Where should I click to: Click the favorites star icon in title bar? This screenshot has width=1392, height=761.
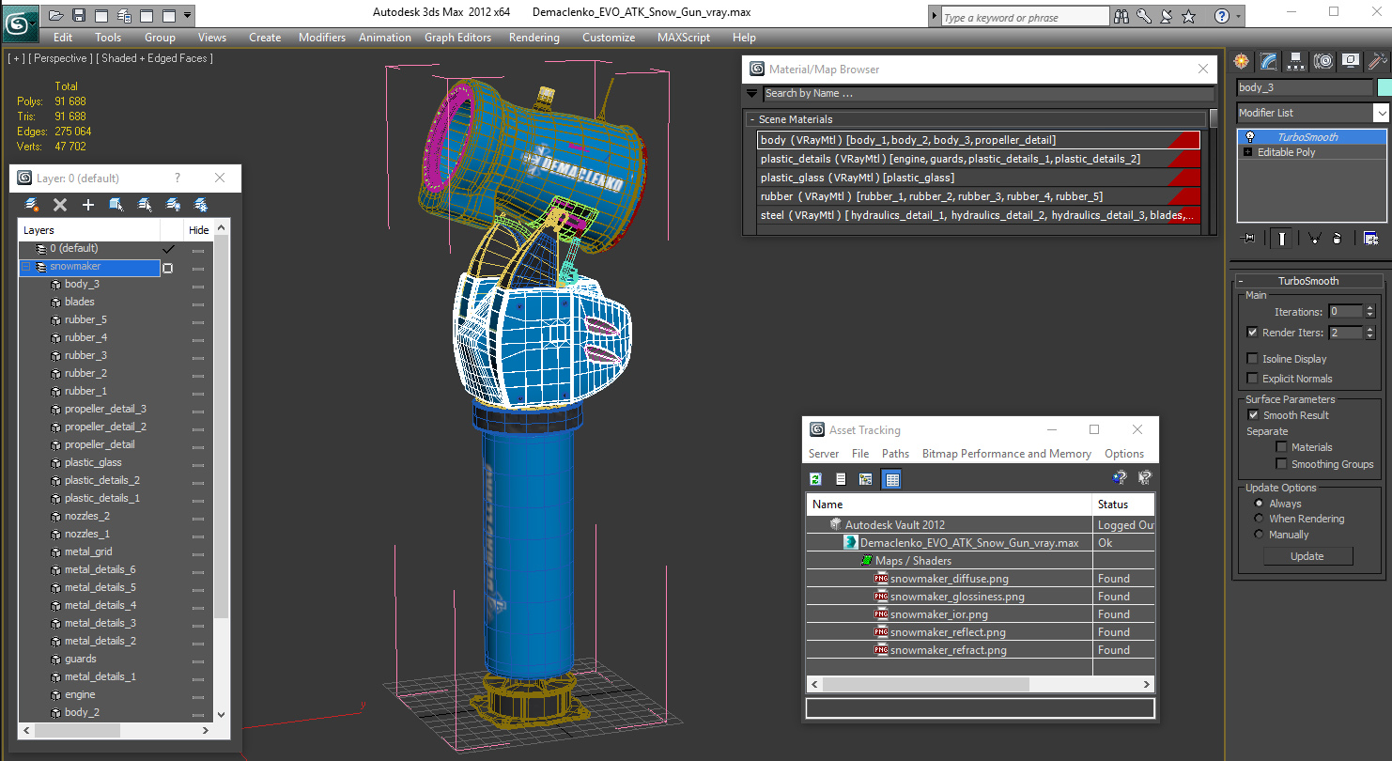[x=1188, y=16]
